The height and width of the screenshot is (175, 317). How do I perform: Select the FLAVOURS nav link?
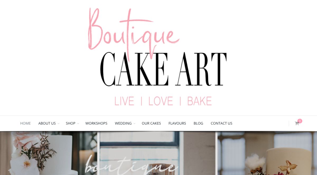tap(177, 123)
